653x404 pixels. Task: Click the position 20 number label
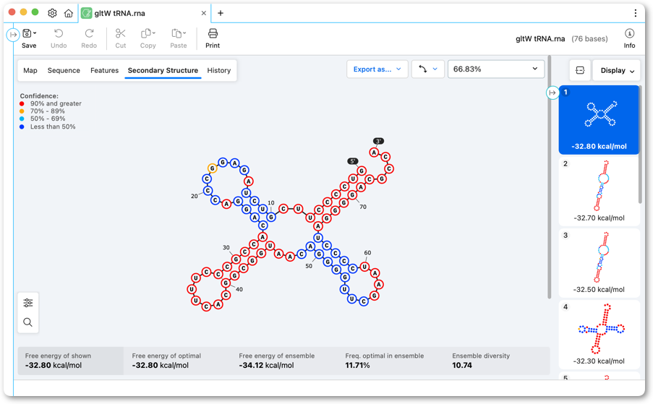194,196
